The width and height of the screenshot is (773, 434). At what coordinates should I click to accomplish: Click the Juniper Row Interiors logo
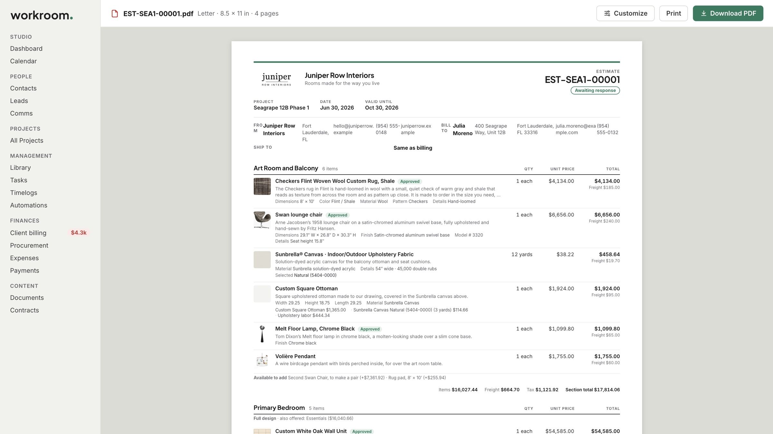point(276,79)
